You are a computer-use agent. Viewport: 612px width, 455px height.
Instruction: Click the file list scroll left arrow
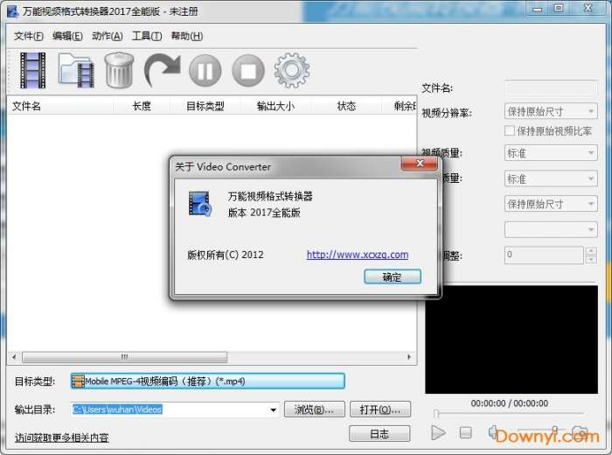14,357
